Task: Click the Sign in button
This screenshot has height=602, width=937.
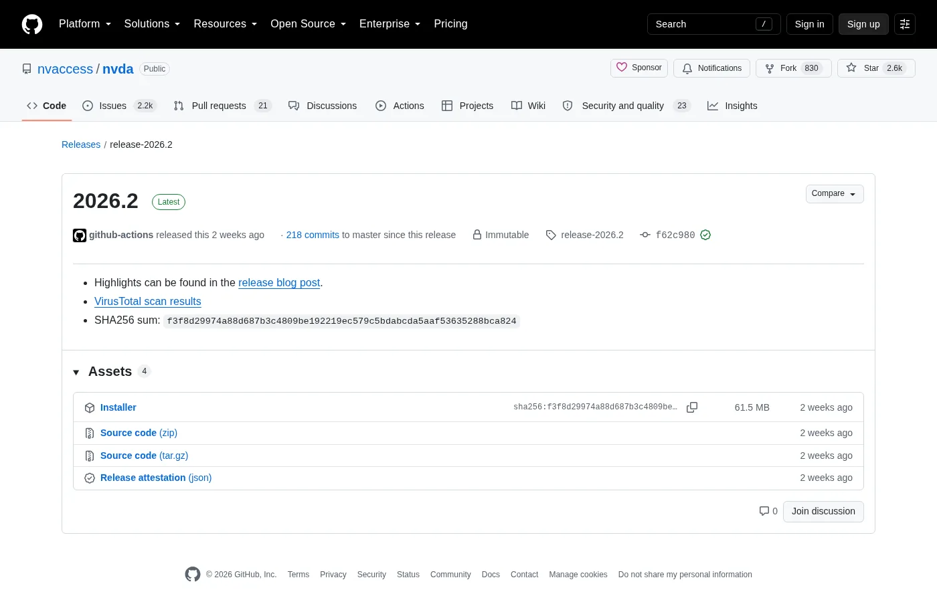Action: [809, 24]
